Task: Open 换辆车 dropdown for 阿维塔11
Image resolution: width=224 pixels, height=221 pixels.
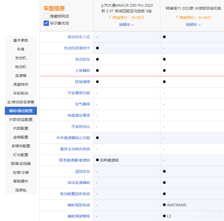Action: click(x=193, y=25)
